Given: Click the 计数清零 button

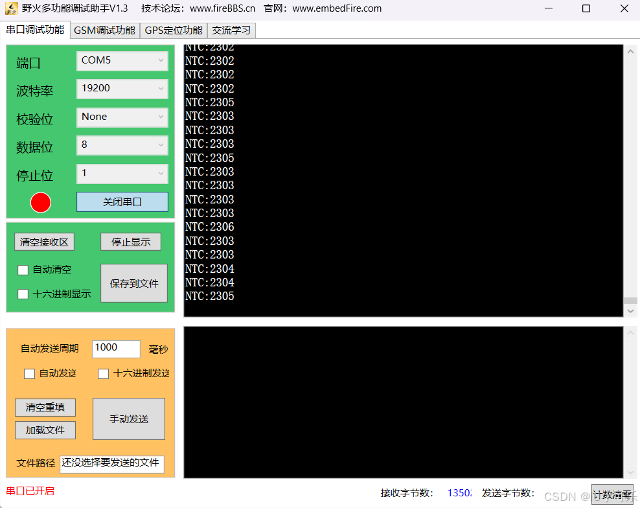Looking at the screenshot, I should pyautogui.click(x=612, y=494).
